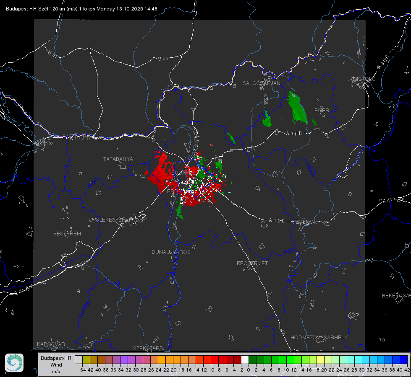
Task: Click the BÉKÉSCSABA city label
Action: coord(396,295)
